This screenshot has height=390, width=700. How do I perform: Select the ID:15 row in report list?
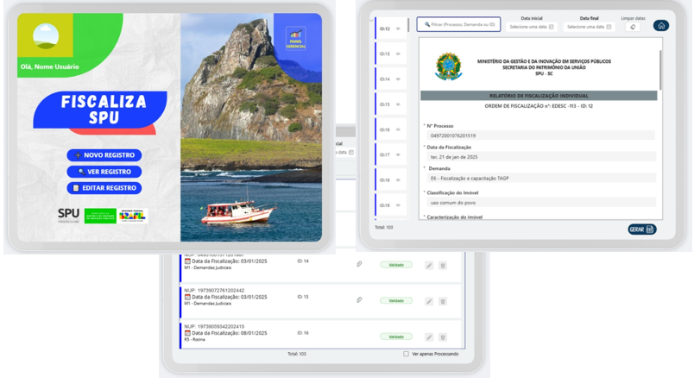click(391, 104)
